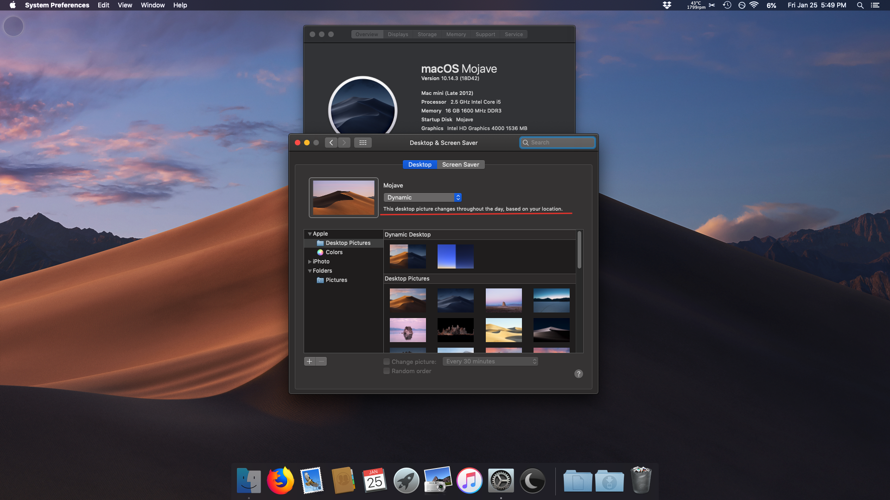The image size is (890, 500).
Task: Click the plus button to add a folder
Action: click(310, 361)
